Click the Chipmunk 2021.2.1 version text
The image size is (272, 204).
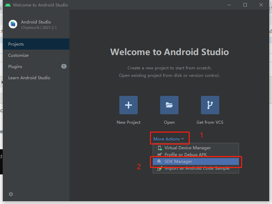pyautogui.click(x=39, y=28)
